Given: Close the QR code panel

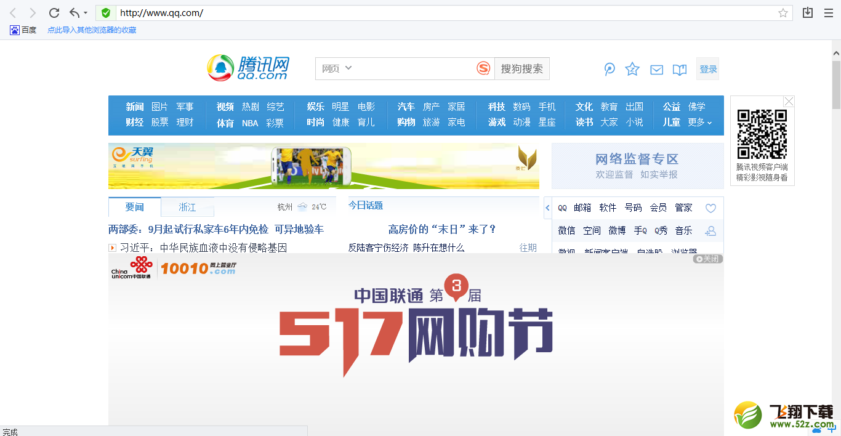Looking at the screenshot, I should pyautogui.click(x=789, y=101).
